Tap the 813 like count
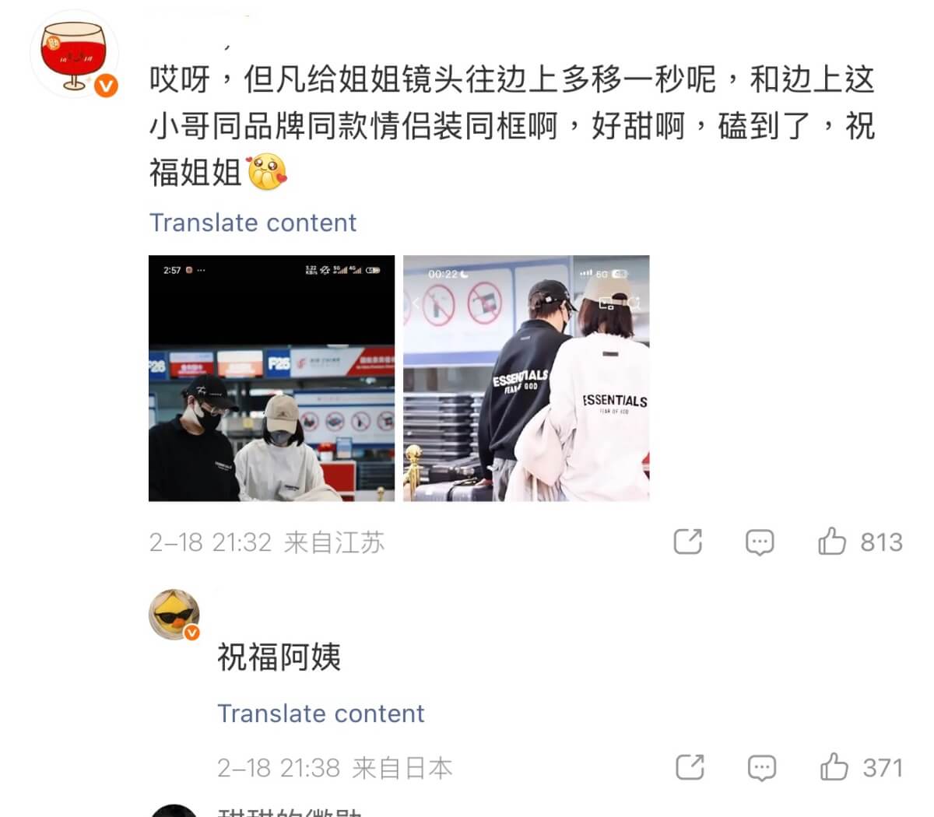Image resolution: width=934 pixels, height=817 pixels. click(881, 542)
